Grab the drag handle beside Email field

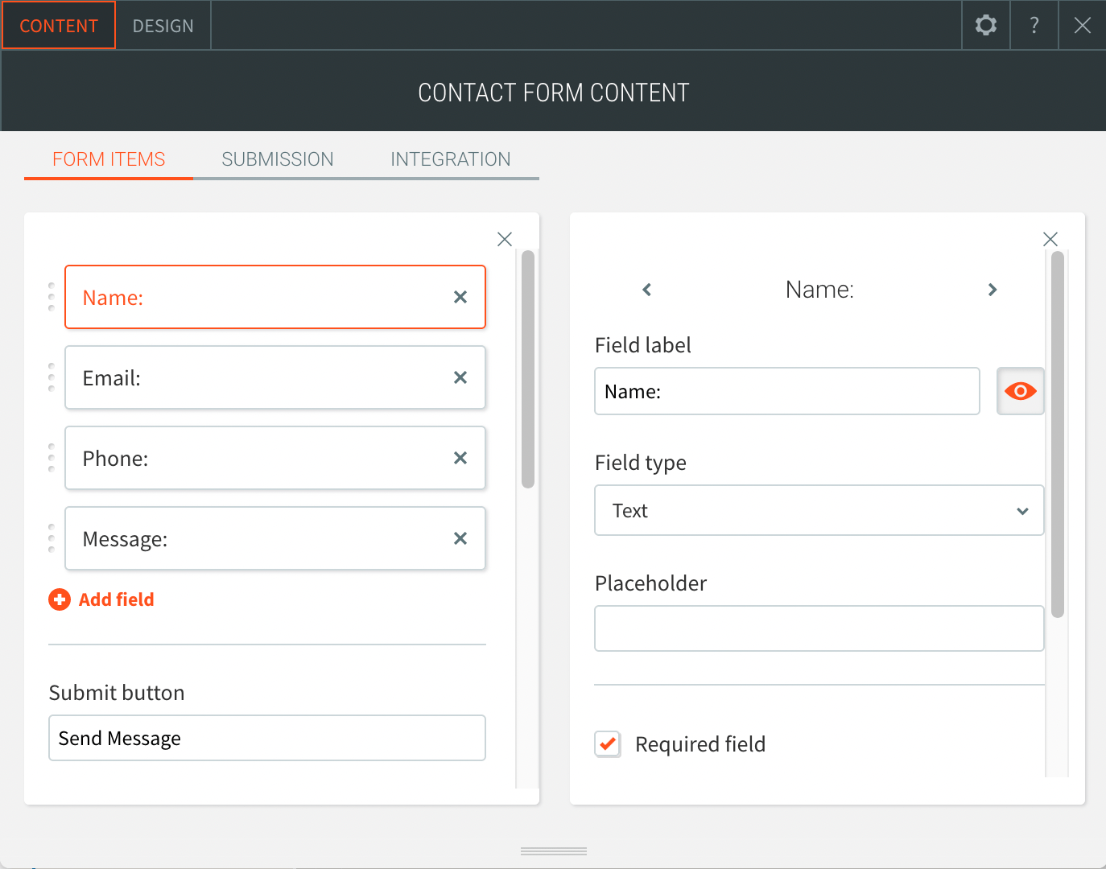click(52, 377)
